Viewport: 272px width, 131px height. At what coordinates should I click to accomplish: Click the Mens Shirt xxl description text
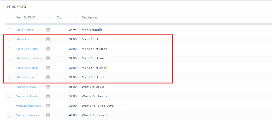coord(93,77)
